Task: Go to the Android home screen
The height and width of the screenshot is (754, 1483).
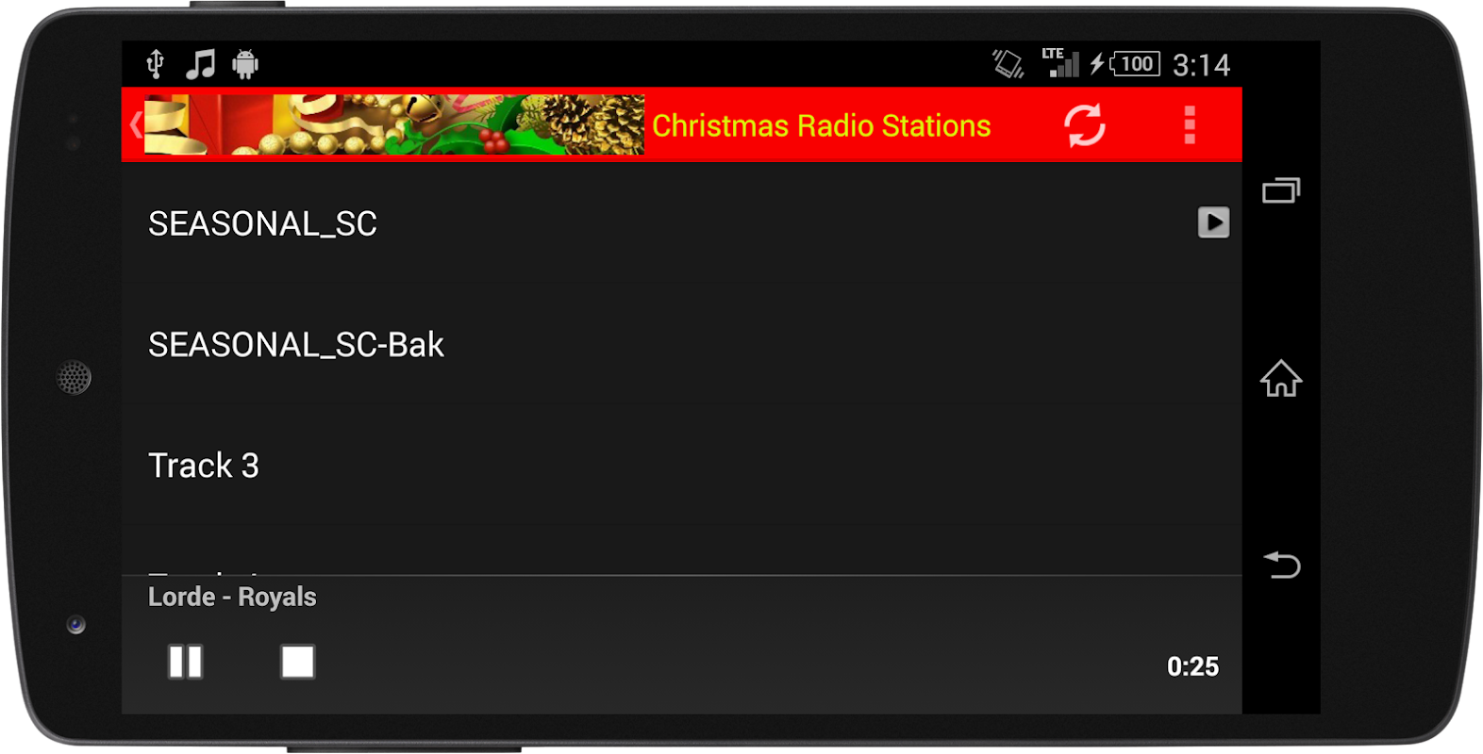Action: tap(1281, 379)
